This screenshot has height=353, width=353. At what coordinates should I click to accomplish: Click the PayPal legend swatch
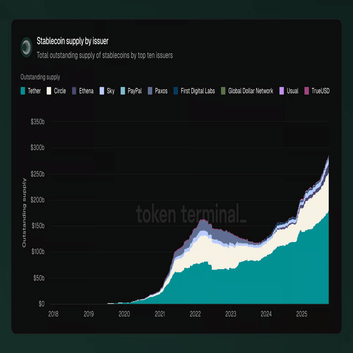(123, 91)
